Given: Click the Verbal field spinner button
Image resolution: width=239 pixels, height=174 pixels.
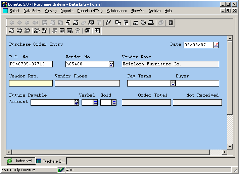Looking at the screenshot, I should [x=95, y=103].
